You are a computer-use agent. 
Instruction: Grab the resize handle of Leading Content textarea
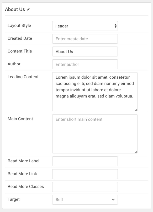click(136, 110)
